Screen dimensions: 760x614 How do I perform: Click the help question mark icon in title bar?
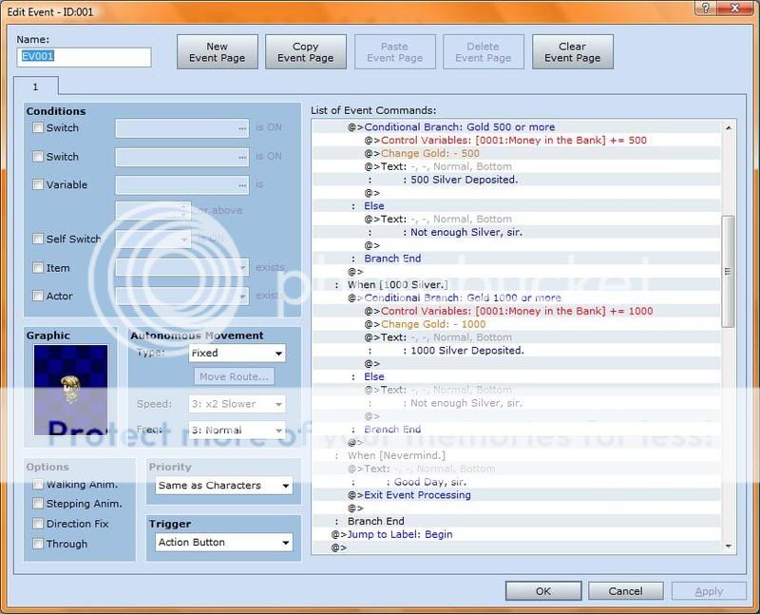702,9
